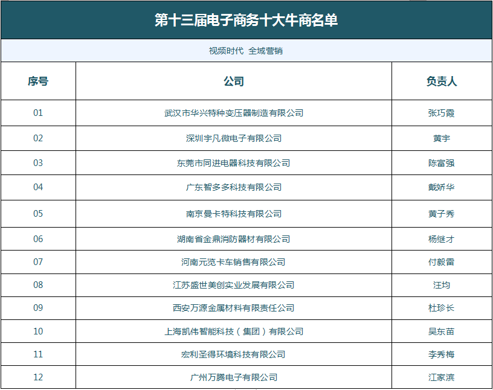
Task: Select 上海凯伟智能科技（集团）有限公司
Action: tap(234, 331)
